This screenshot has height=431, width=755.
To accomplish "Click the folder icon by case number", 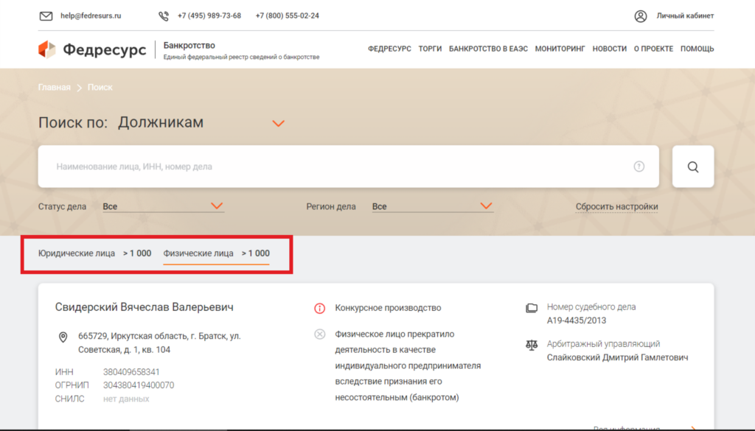I will point(532,307).
